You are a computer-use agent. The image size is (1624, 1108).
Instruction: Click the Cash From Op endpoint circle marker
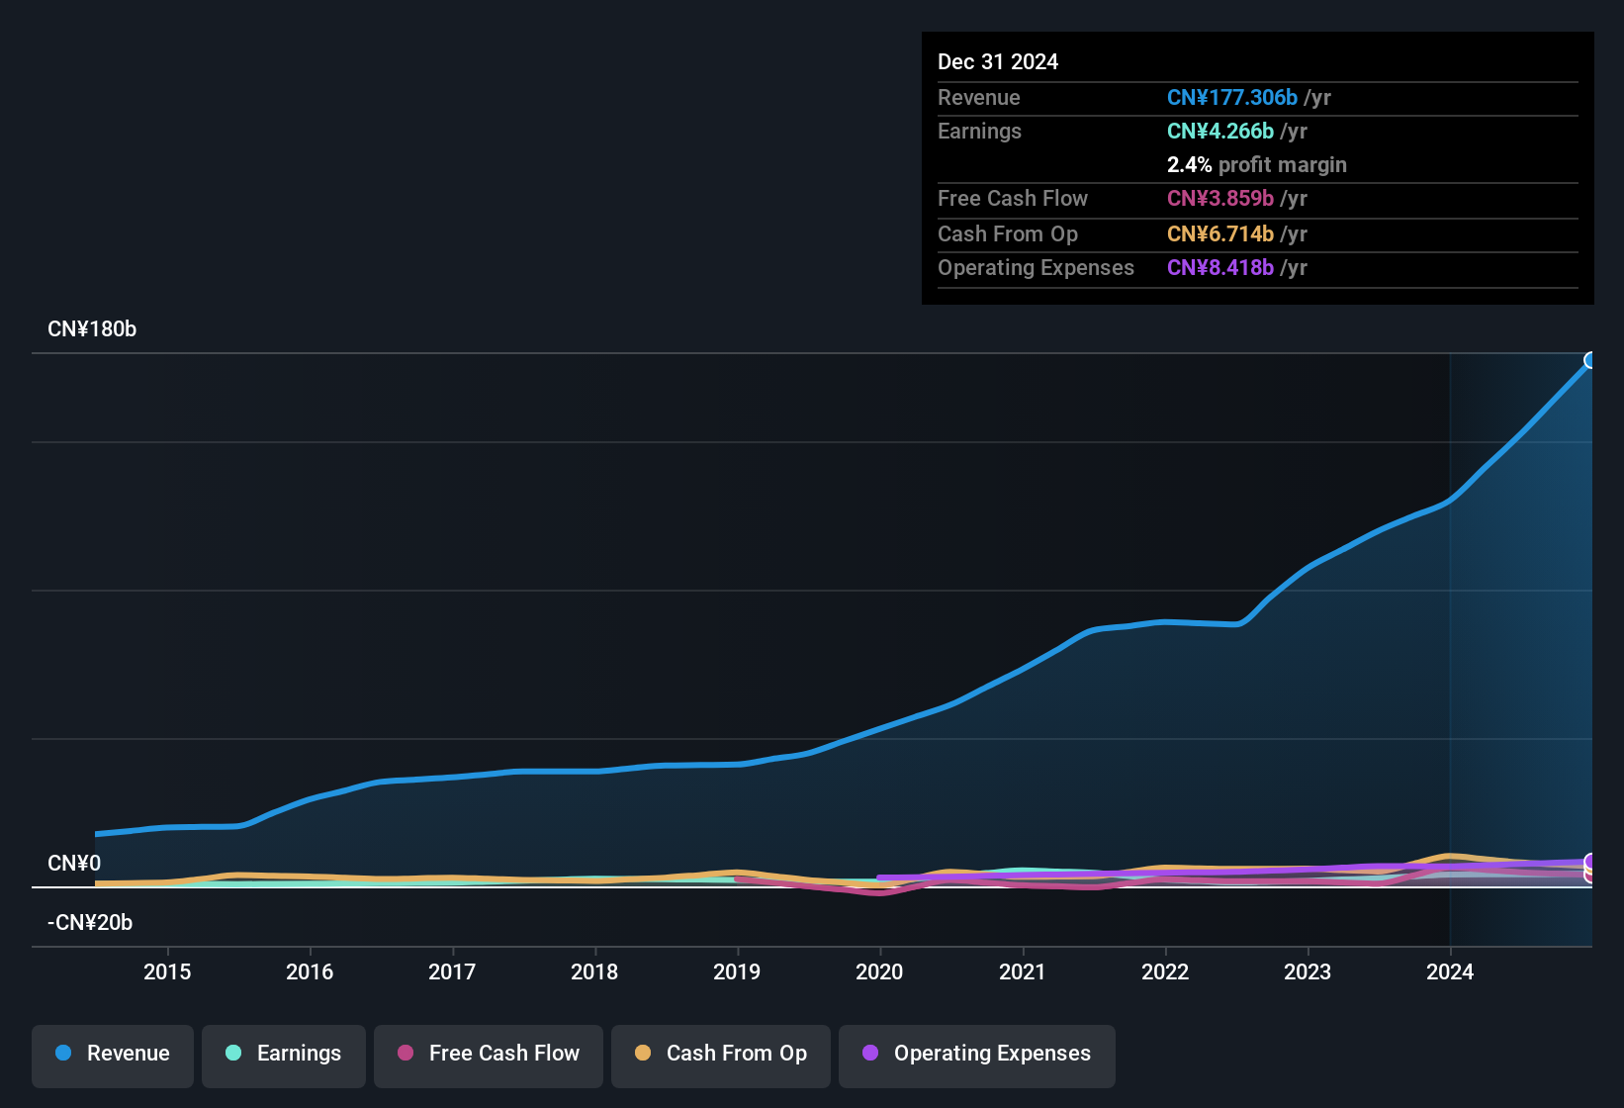tap(1589, 868)
